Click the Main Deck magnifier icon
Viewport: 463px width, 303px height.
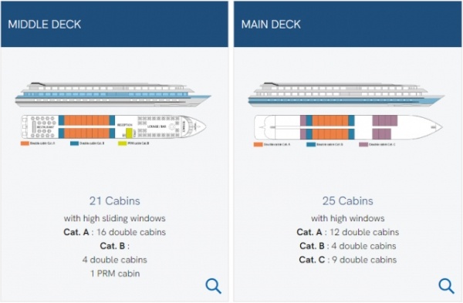pyautogui.click(x=446, y=285)
